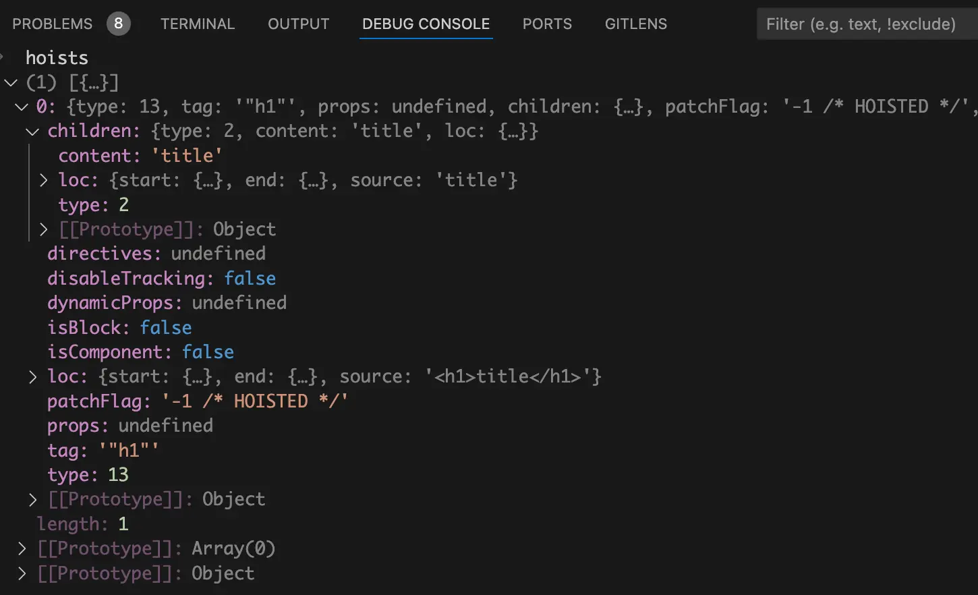Show the OUTPUT panel tab
The width and height of the screenshot is (978, 595).
point(298,24)
